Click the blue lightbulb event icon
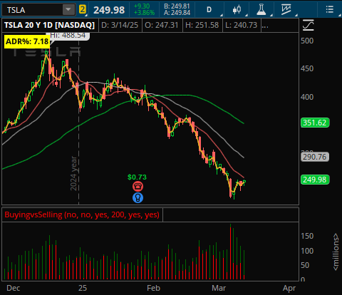Image resolution: width=342 pixels, height=295 pixels. click(138, 197)
